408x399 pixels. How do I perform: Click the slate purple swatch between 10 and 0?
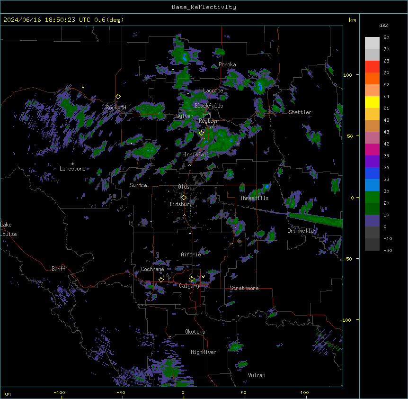click(372, 221)
